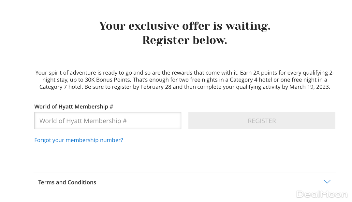Click the blue chevron beside Terms and Conditions

click(x=327, y=182)
